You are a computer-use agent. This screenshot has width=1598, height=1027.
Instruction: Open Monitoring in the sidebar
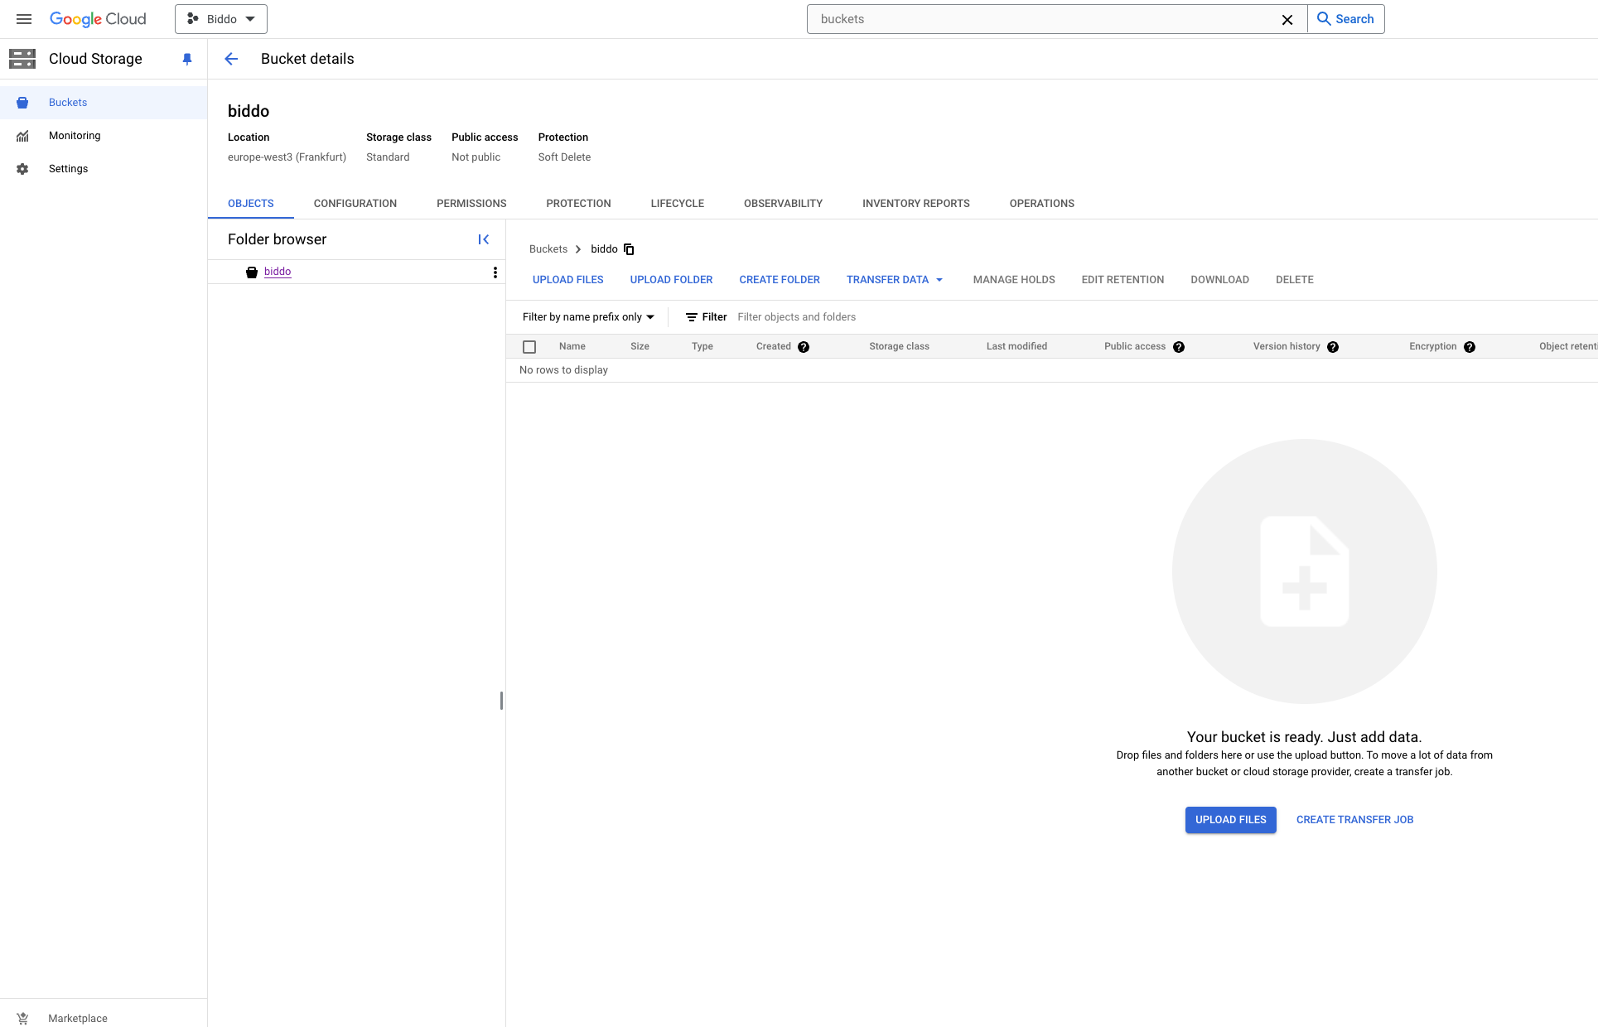click(104, 136)
